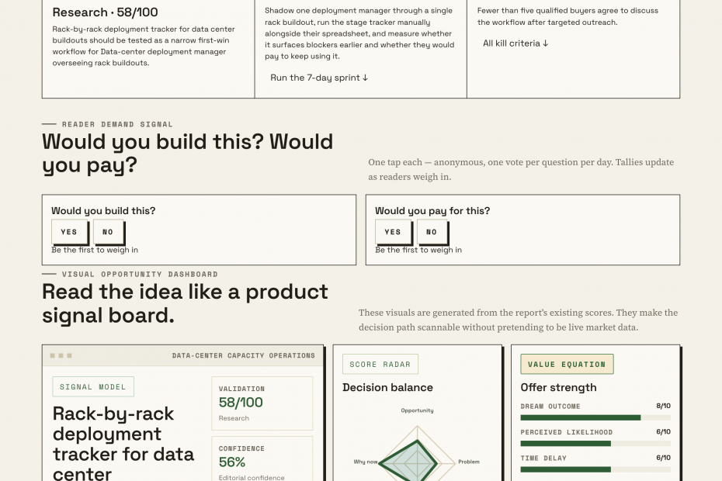Vote NO on Would you build this
This screenshot has width=722, height=481.
pos(108,231)
